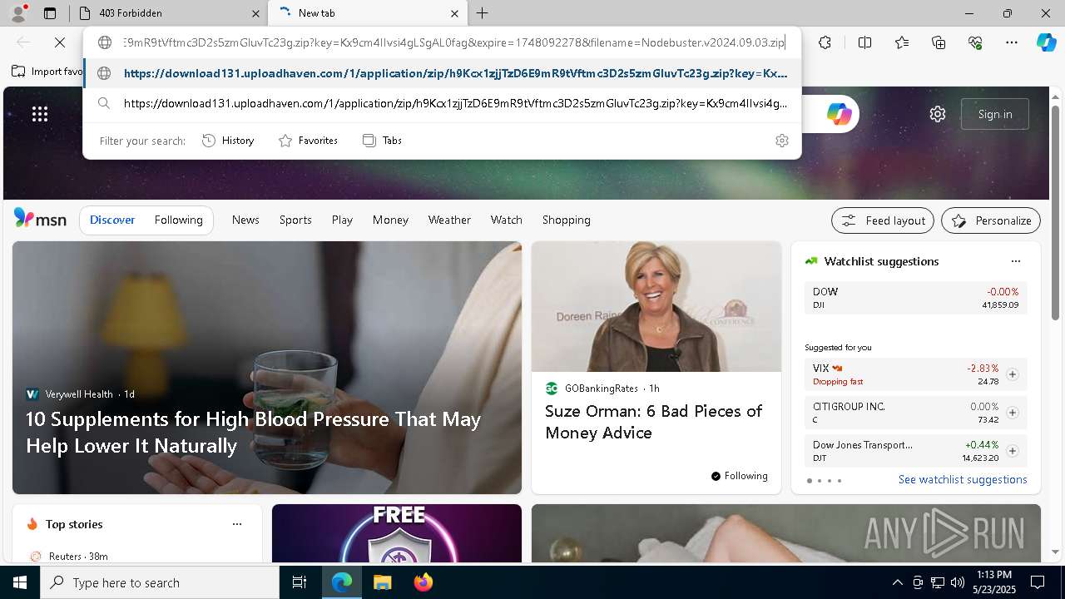The image size is (1065, 599).
Task: Open the Extensions icon in toolbar
Action: tap(825, 42)
